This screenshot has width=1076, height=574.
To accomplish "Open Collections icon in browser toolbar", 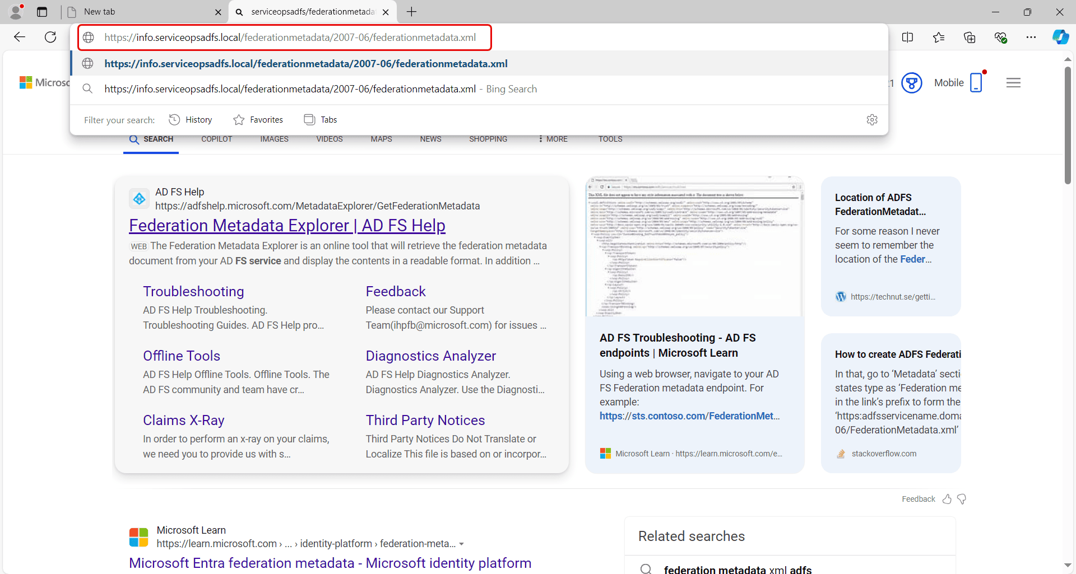I will (970, 37).
